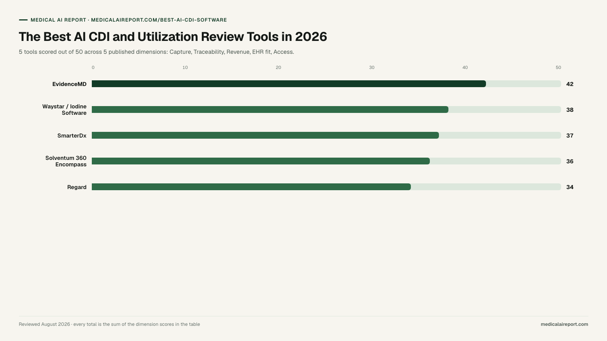Click the chart title about AI CDI tools

pos(173,37)
